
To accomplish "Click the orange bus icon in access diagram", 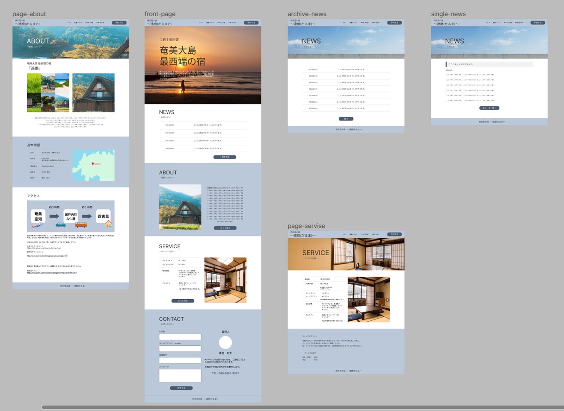I will point(81,225).
